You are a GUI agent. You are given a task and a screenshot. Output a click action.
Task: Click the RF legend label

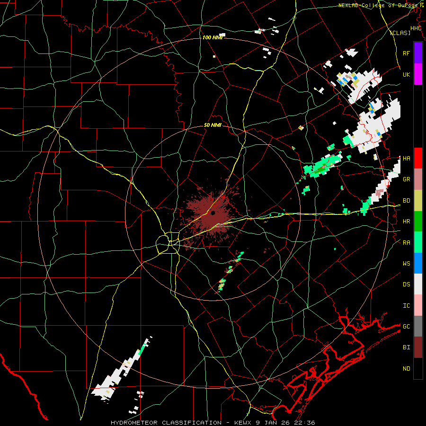tap(406, 53)
